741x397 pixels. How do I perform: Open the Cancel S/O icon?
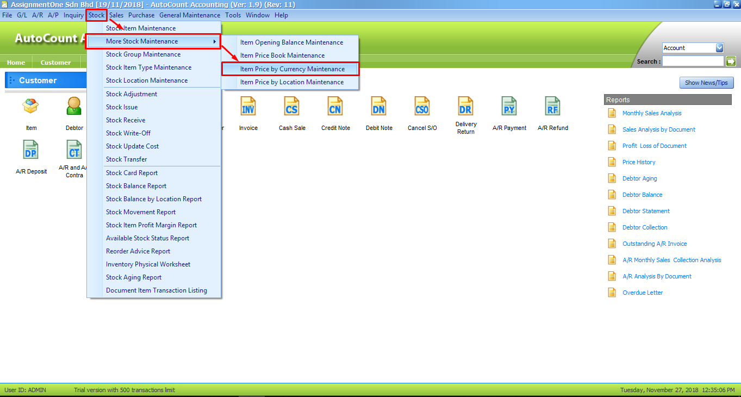click(x=422, y=106)
